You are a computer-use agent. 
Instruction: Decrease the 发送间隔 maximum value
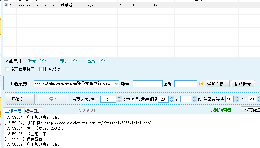pos(194,101)
